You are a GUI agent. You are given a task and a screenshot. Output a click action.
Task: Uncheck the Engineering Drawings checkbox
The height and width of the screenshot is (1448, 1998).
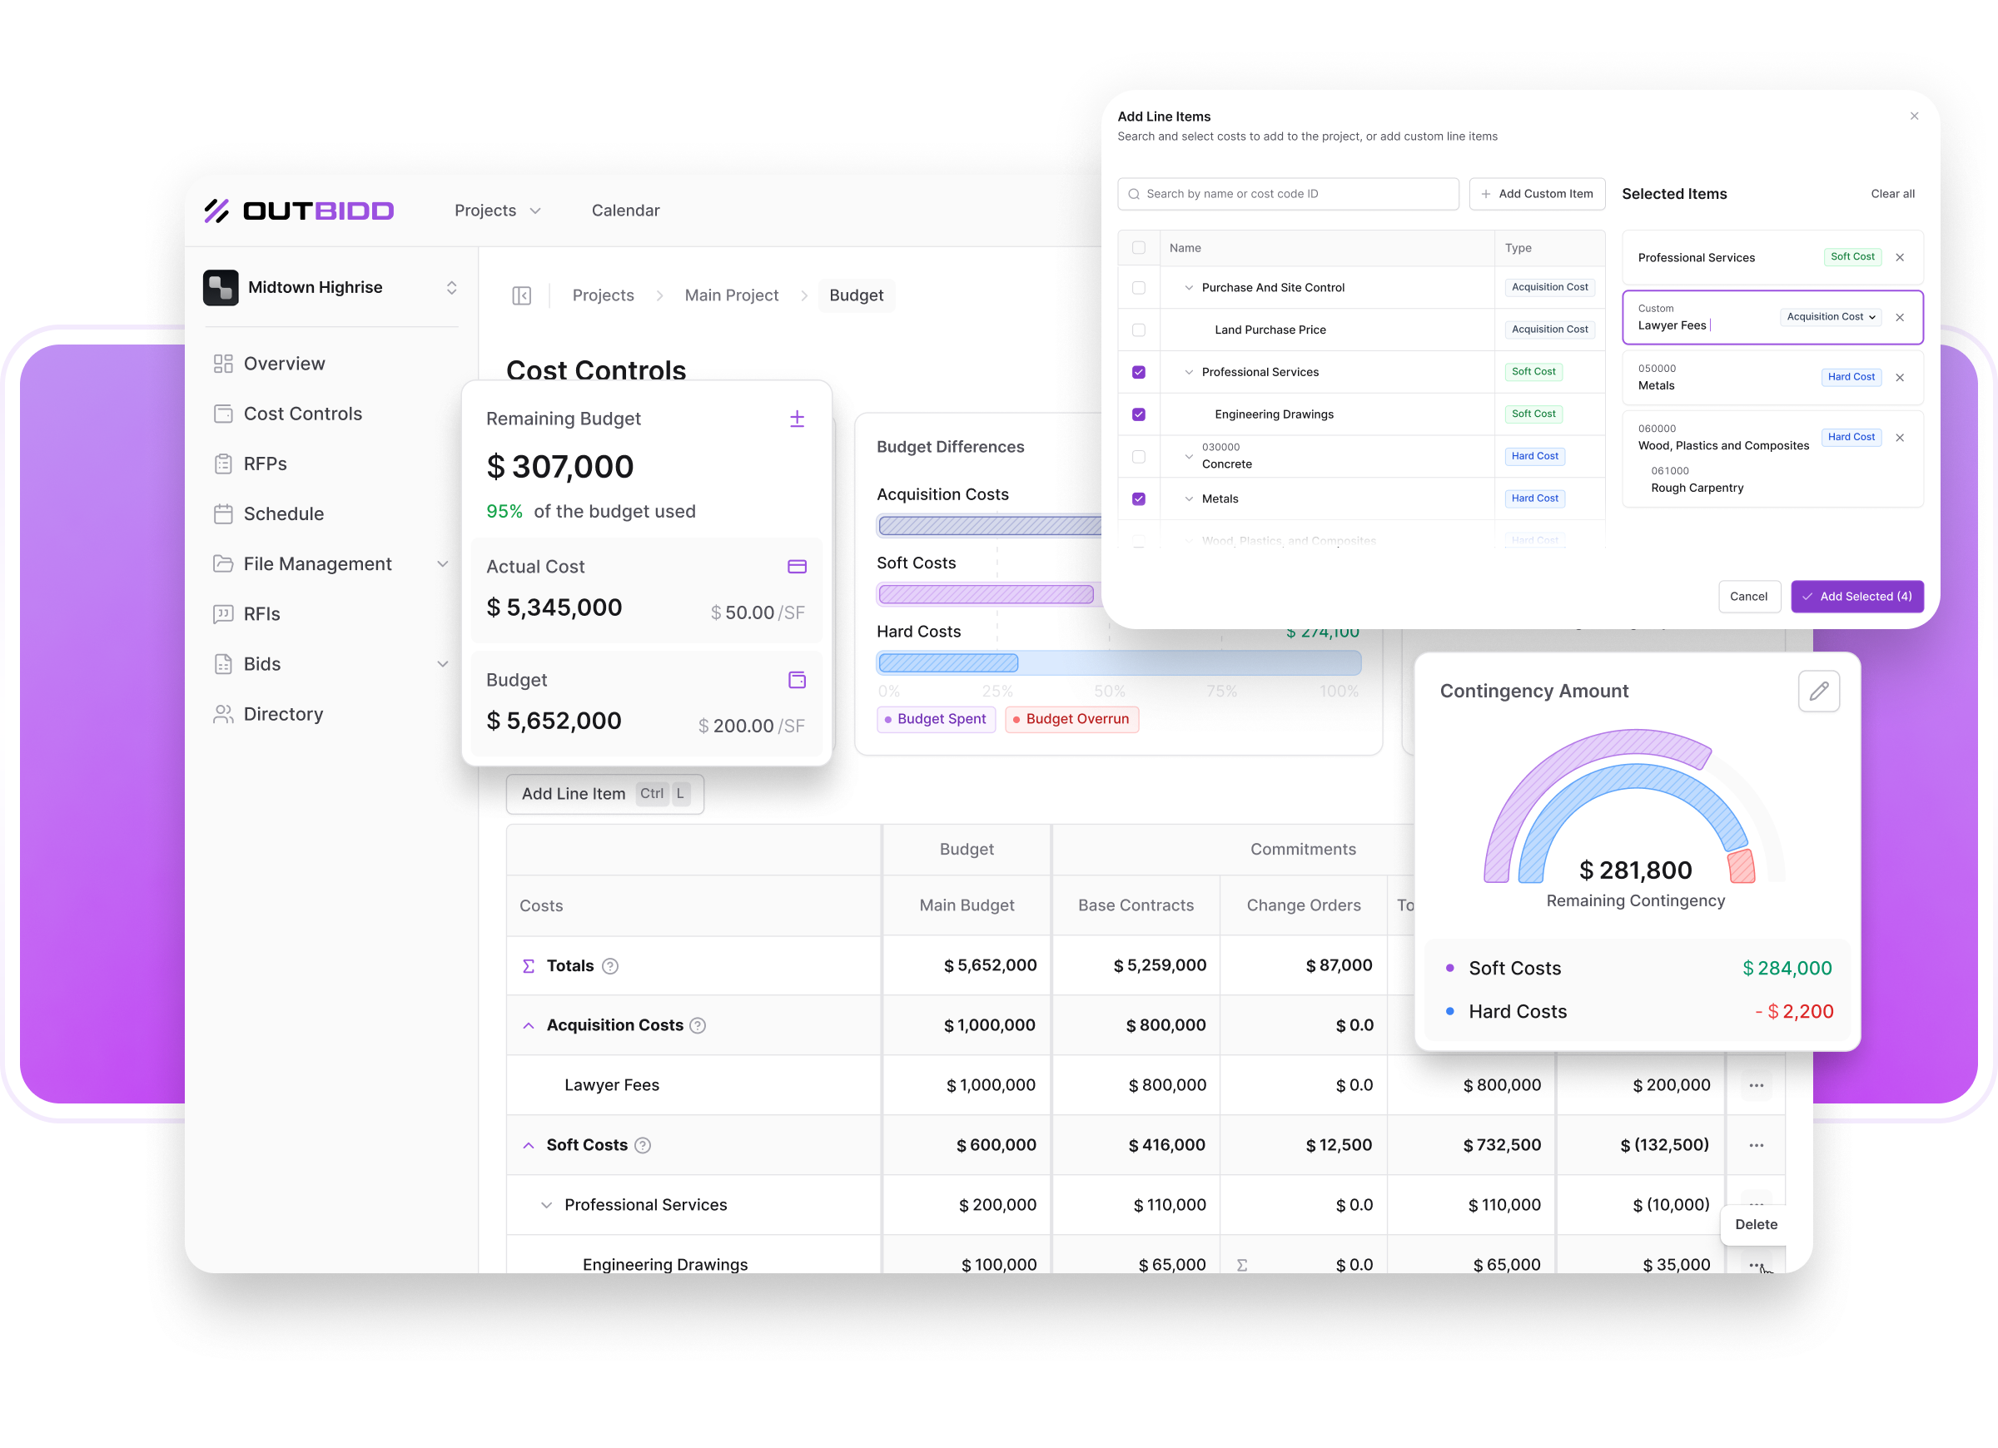1138,415
